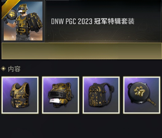
Task: Click the belt straps on the vest item
Action: pyautogui.click(x=20, y=102)
